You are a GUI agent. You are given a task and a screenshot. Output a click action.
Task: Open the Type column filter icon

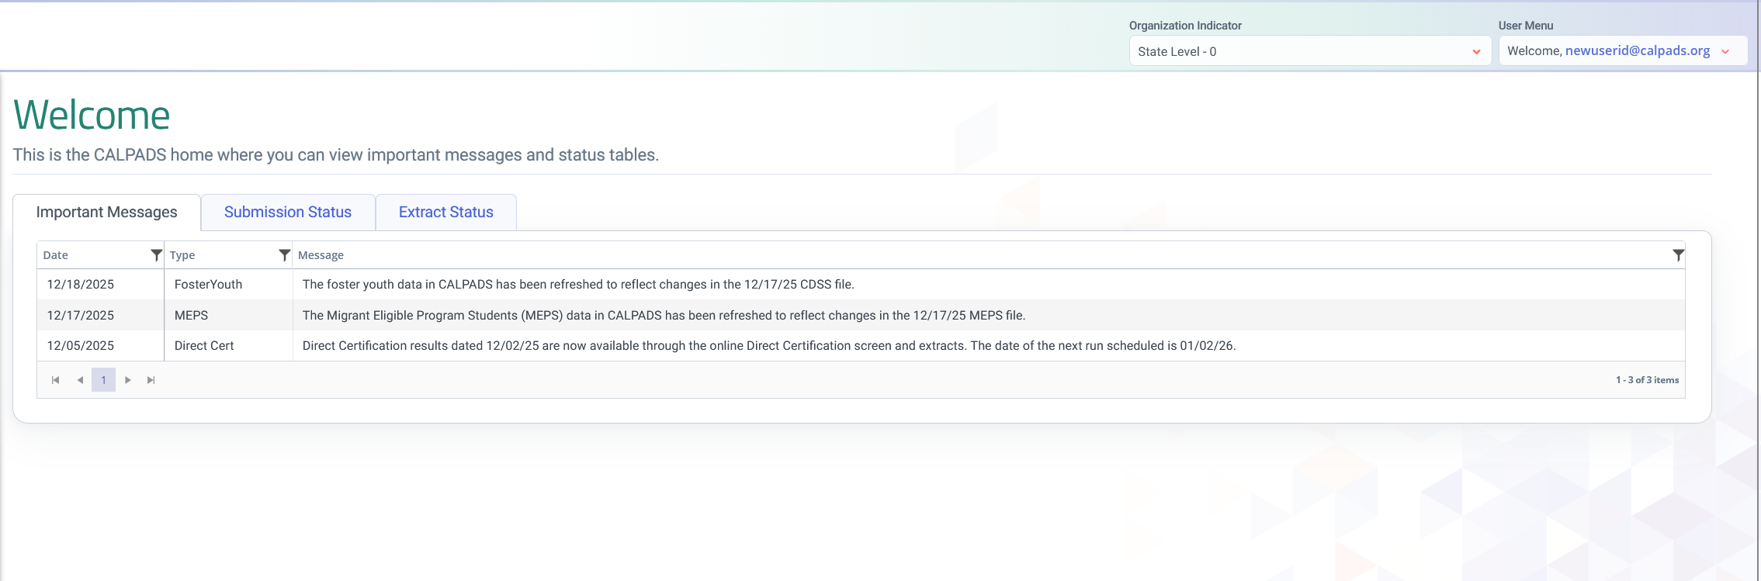pyautogui.click(x=284, y=255)
